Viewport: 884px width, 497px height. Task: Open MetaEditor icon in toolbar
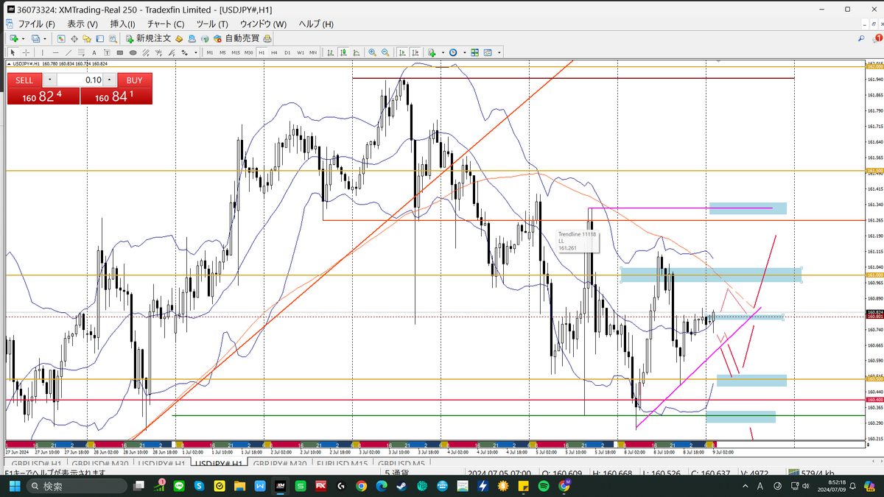(179, 38)
